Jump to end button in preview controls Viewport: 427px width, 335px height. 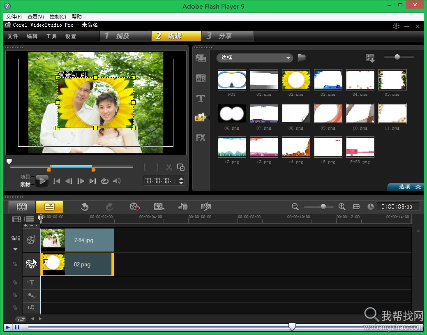tap(92, 181)
